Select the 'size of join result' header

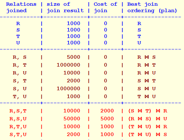[65, 8]
